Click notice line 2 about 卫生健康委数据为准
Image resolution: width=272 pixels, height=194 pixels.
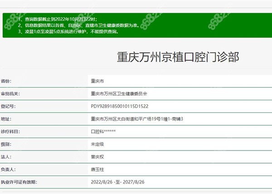79,25
